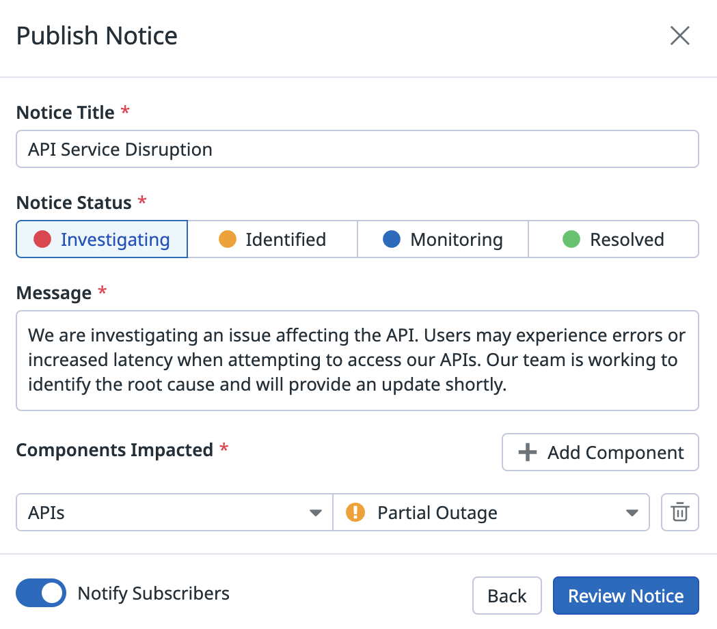Click the red Investigating status dot
Viewport: 717px width, 629px height.
click(42, 239)
